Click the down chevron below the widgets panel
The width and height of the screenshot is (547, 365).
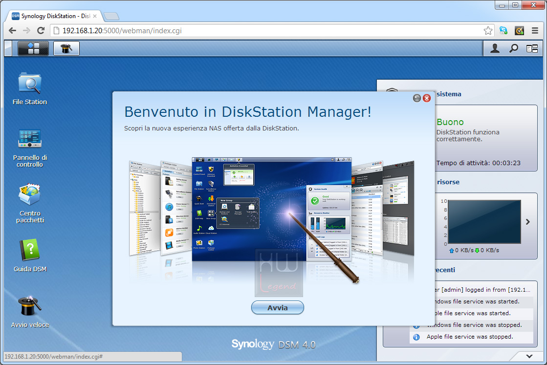coord(529,356)
